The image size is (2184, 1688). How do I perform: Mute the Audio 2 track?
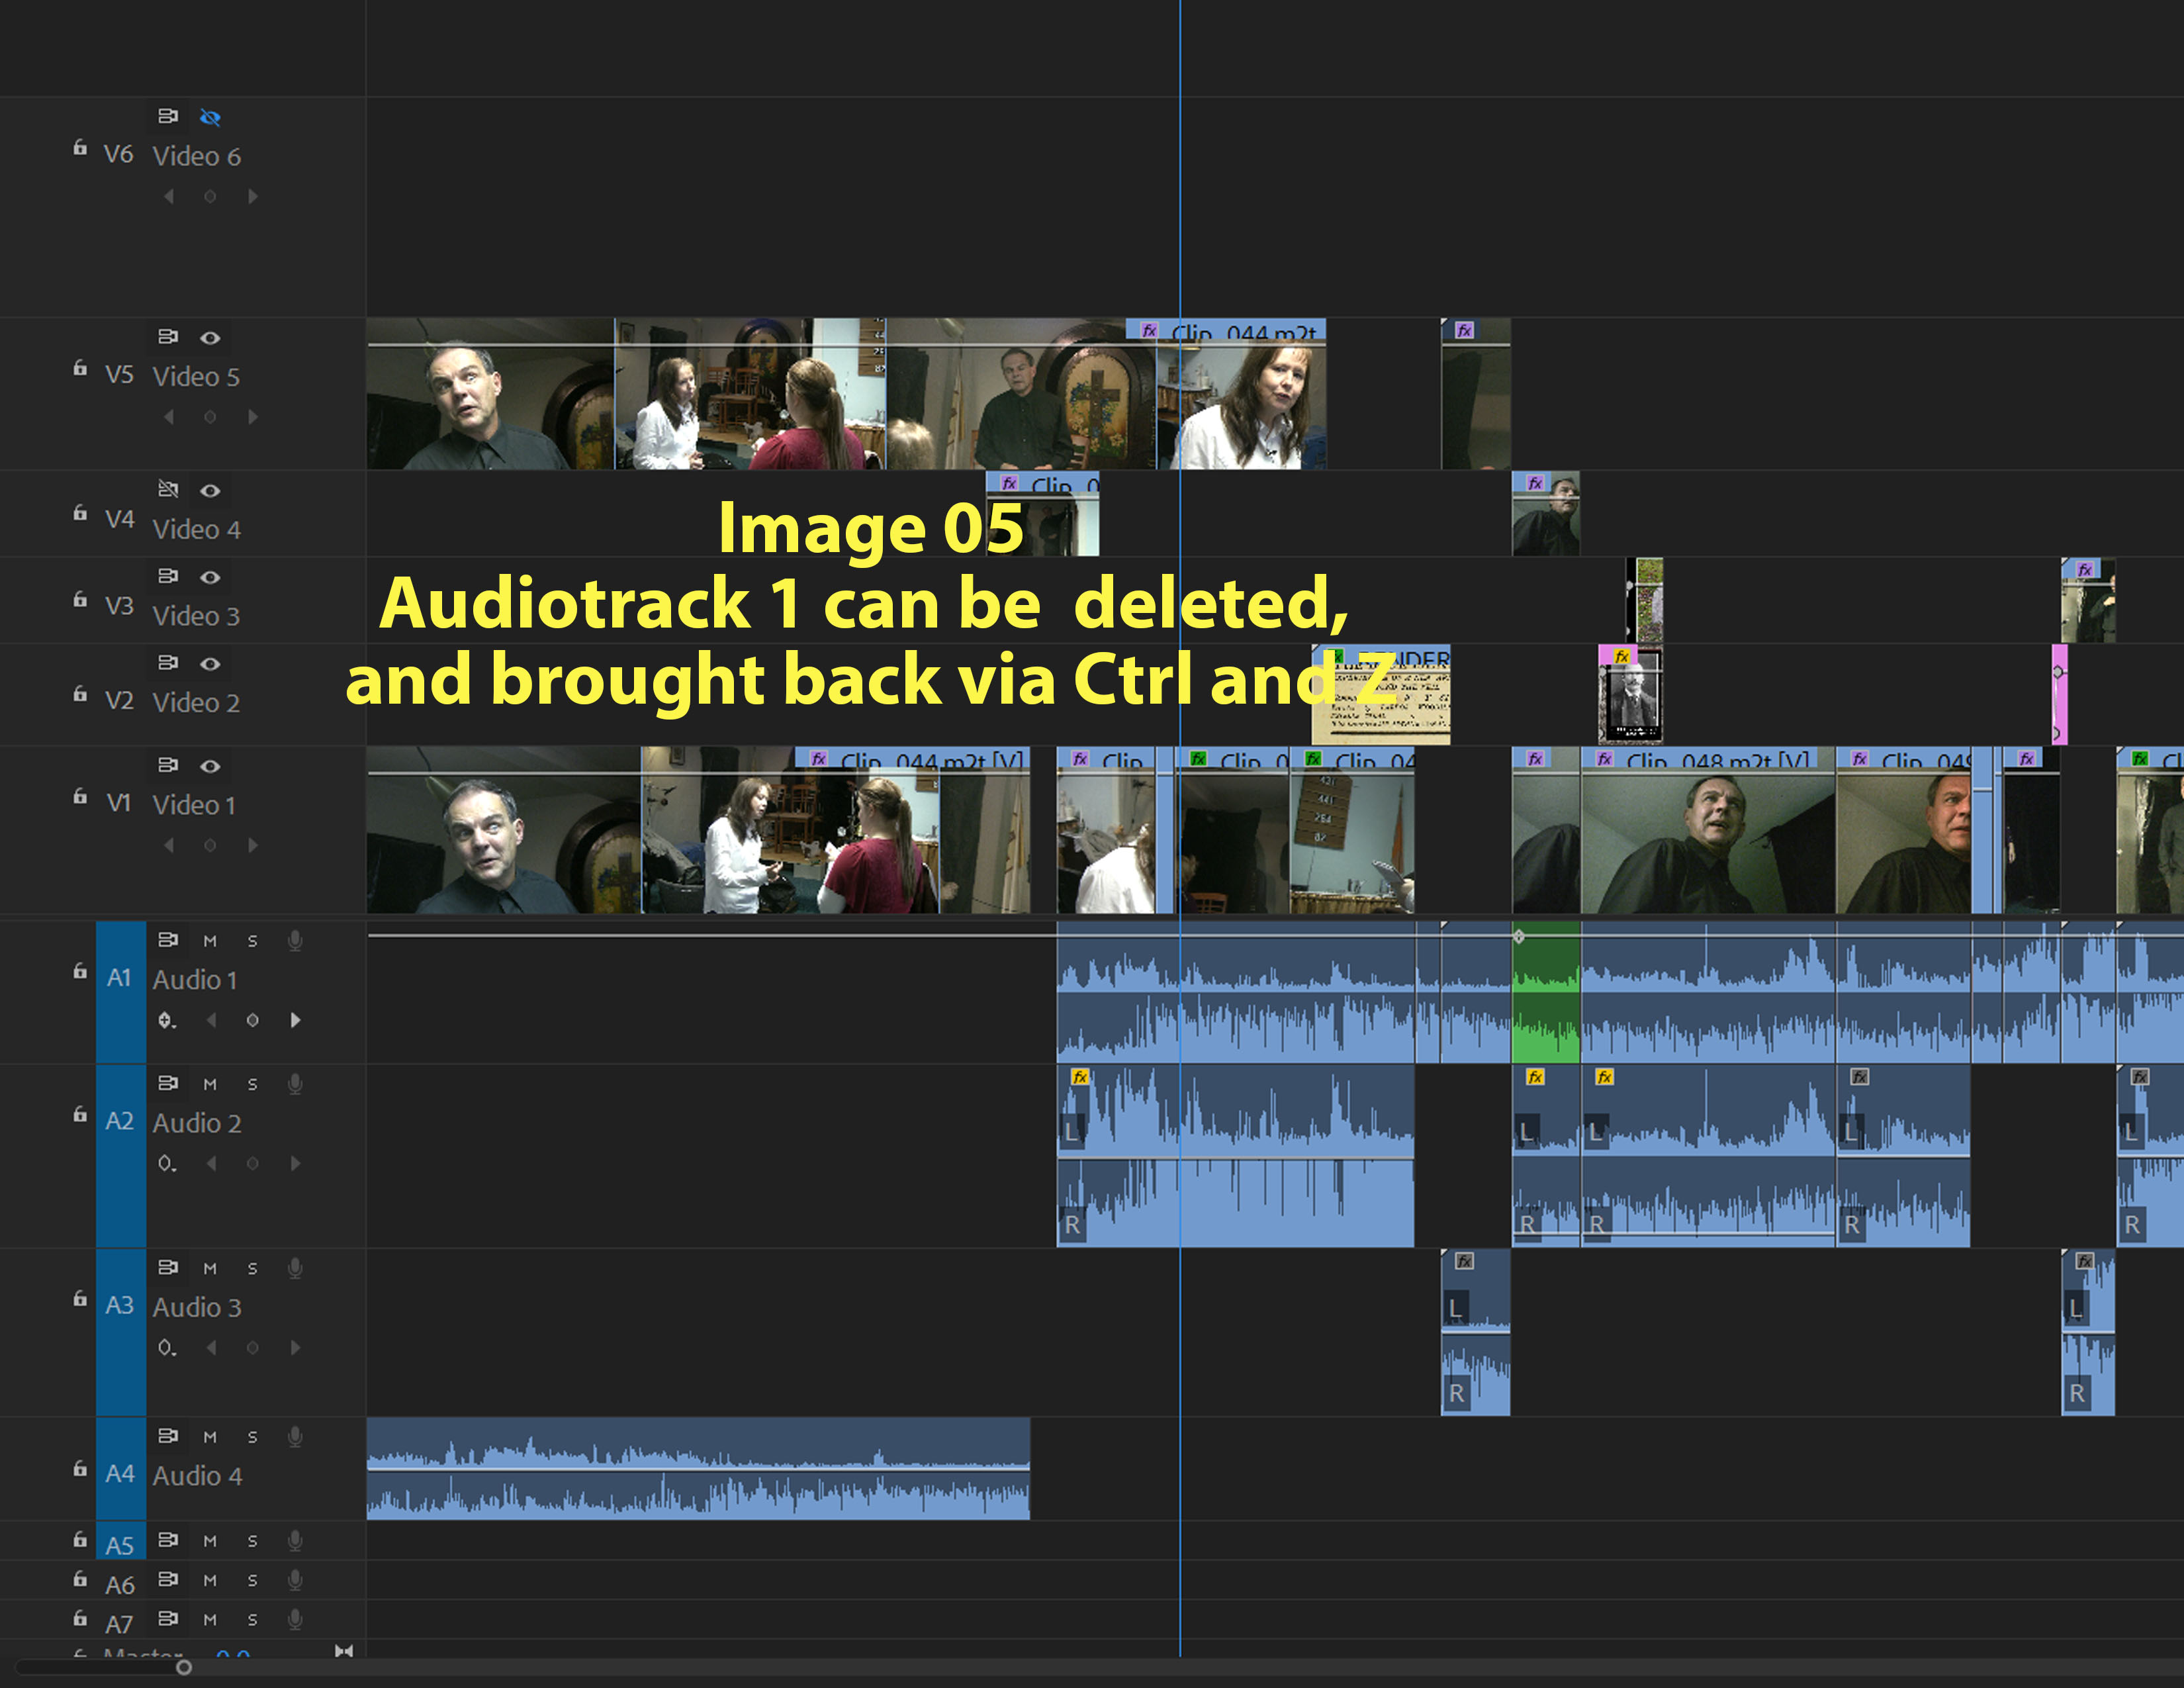point(210,1083)
